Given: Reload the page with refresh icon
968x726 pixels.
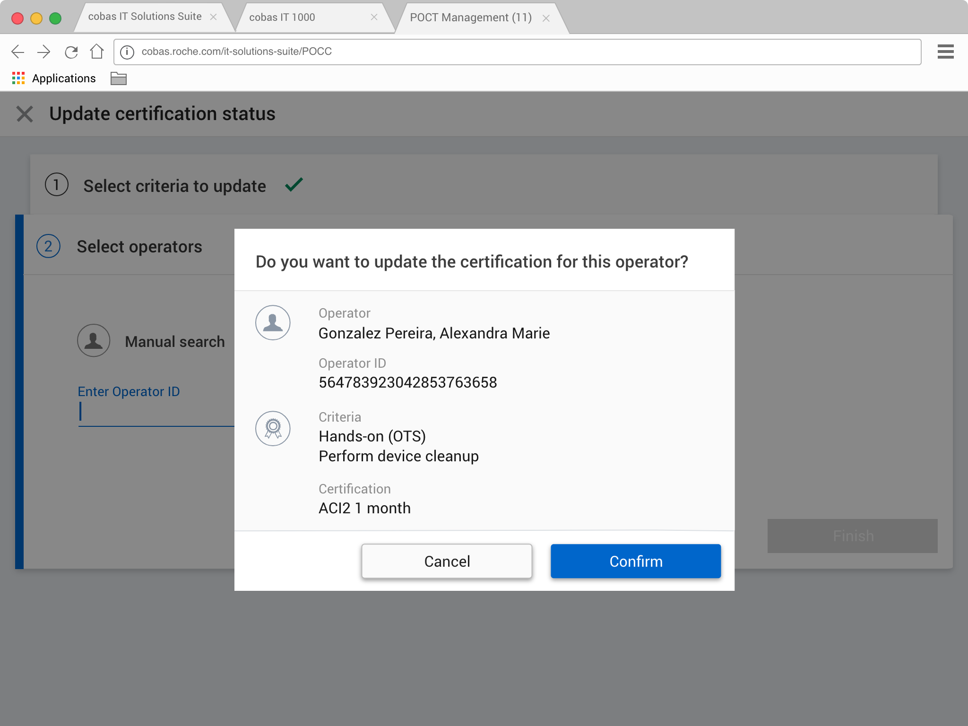Looking at the screenshot, I should coord(71,52).
